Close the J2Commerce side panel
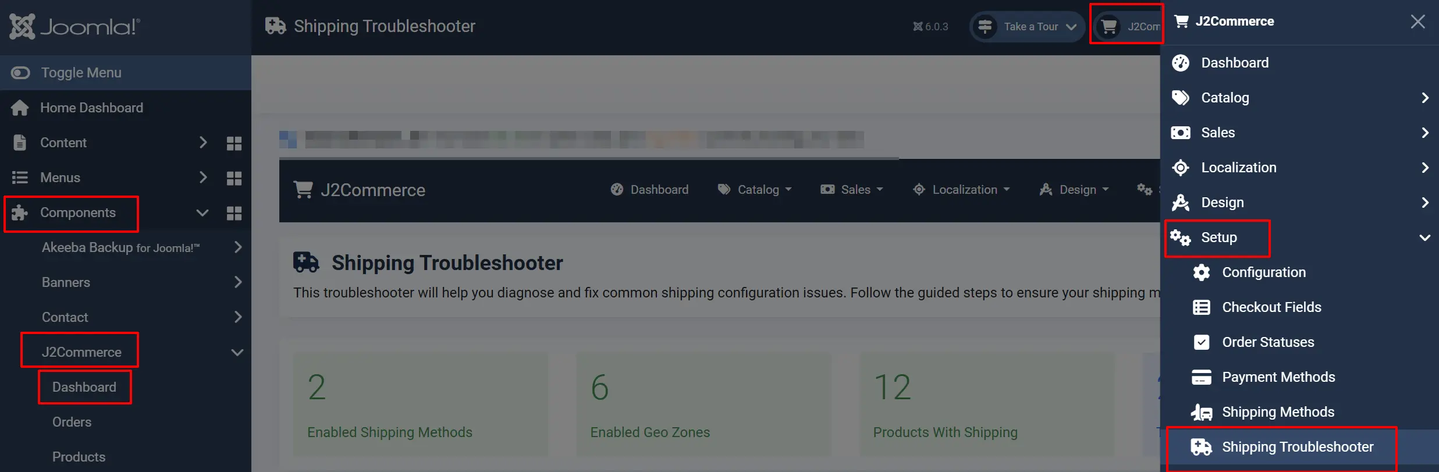Image resolution: width=1439 pixels, height=472 pixels. point(1418,22)
